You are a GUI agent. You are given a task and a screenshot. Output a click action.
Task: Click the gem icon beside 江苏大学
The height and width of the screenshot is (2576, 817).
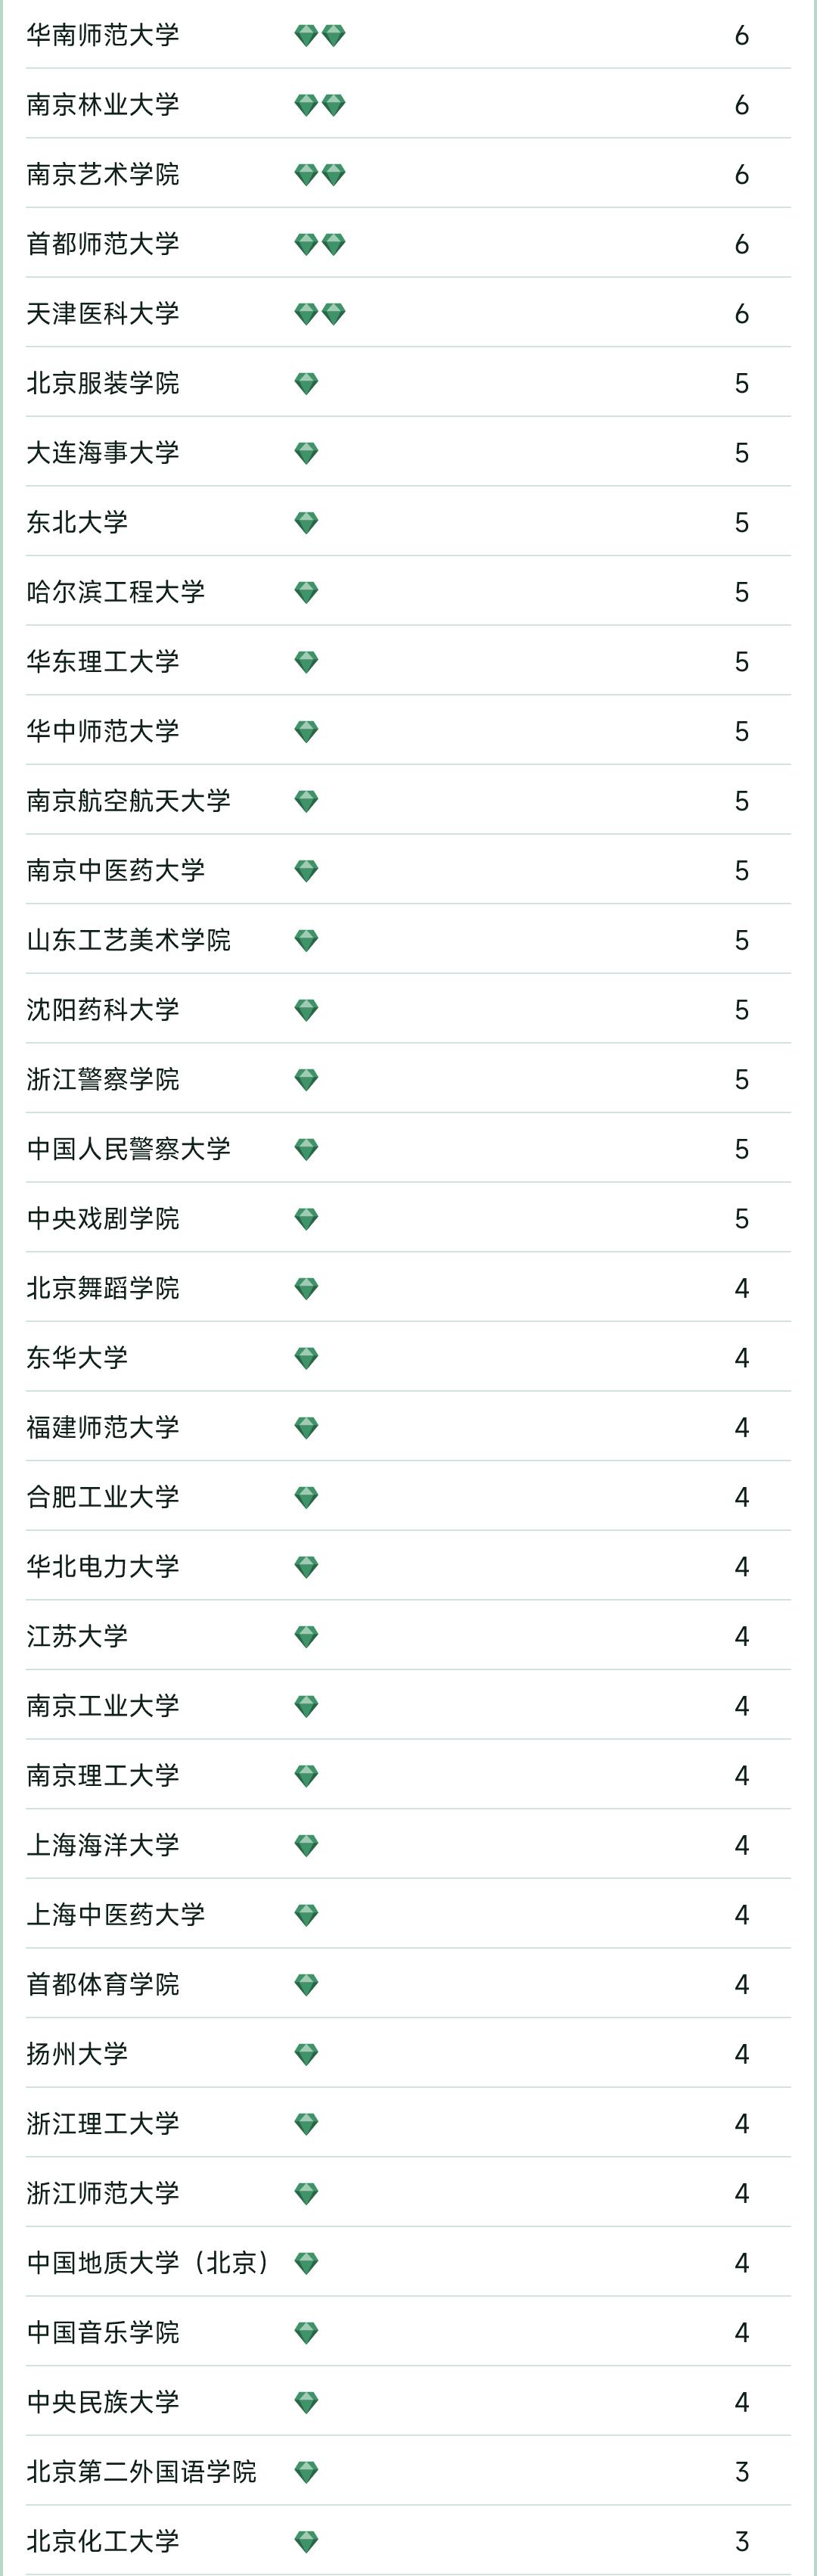click(307, 1636)
